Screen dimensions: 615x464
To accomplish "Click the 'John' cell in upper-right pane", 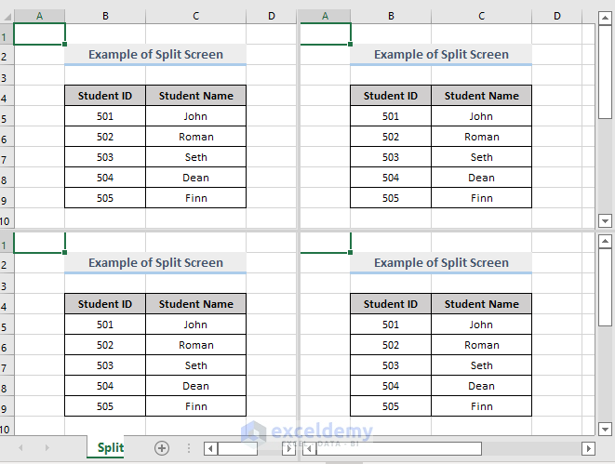I will pos(481,116).
